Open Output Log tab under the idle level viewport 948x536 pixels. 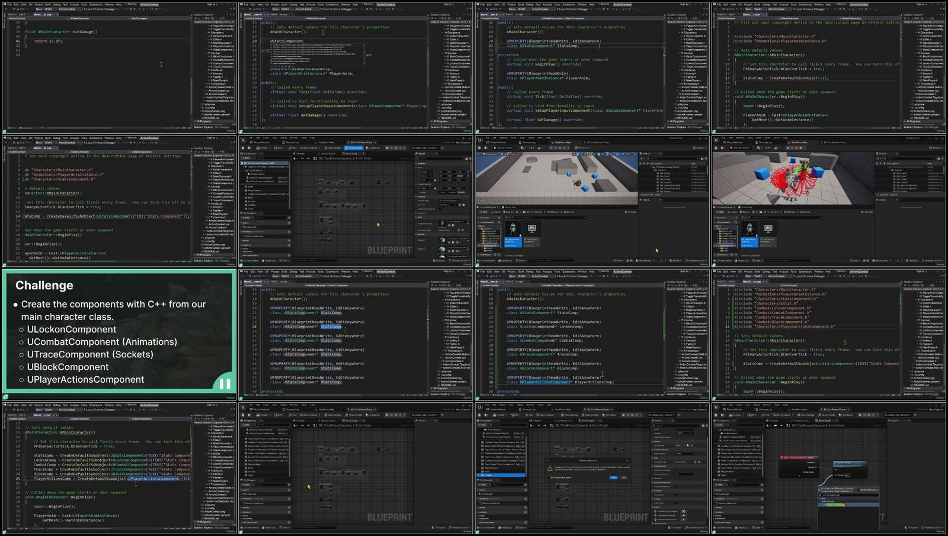pos(510,207)
